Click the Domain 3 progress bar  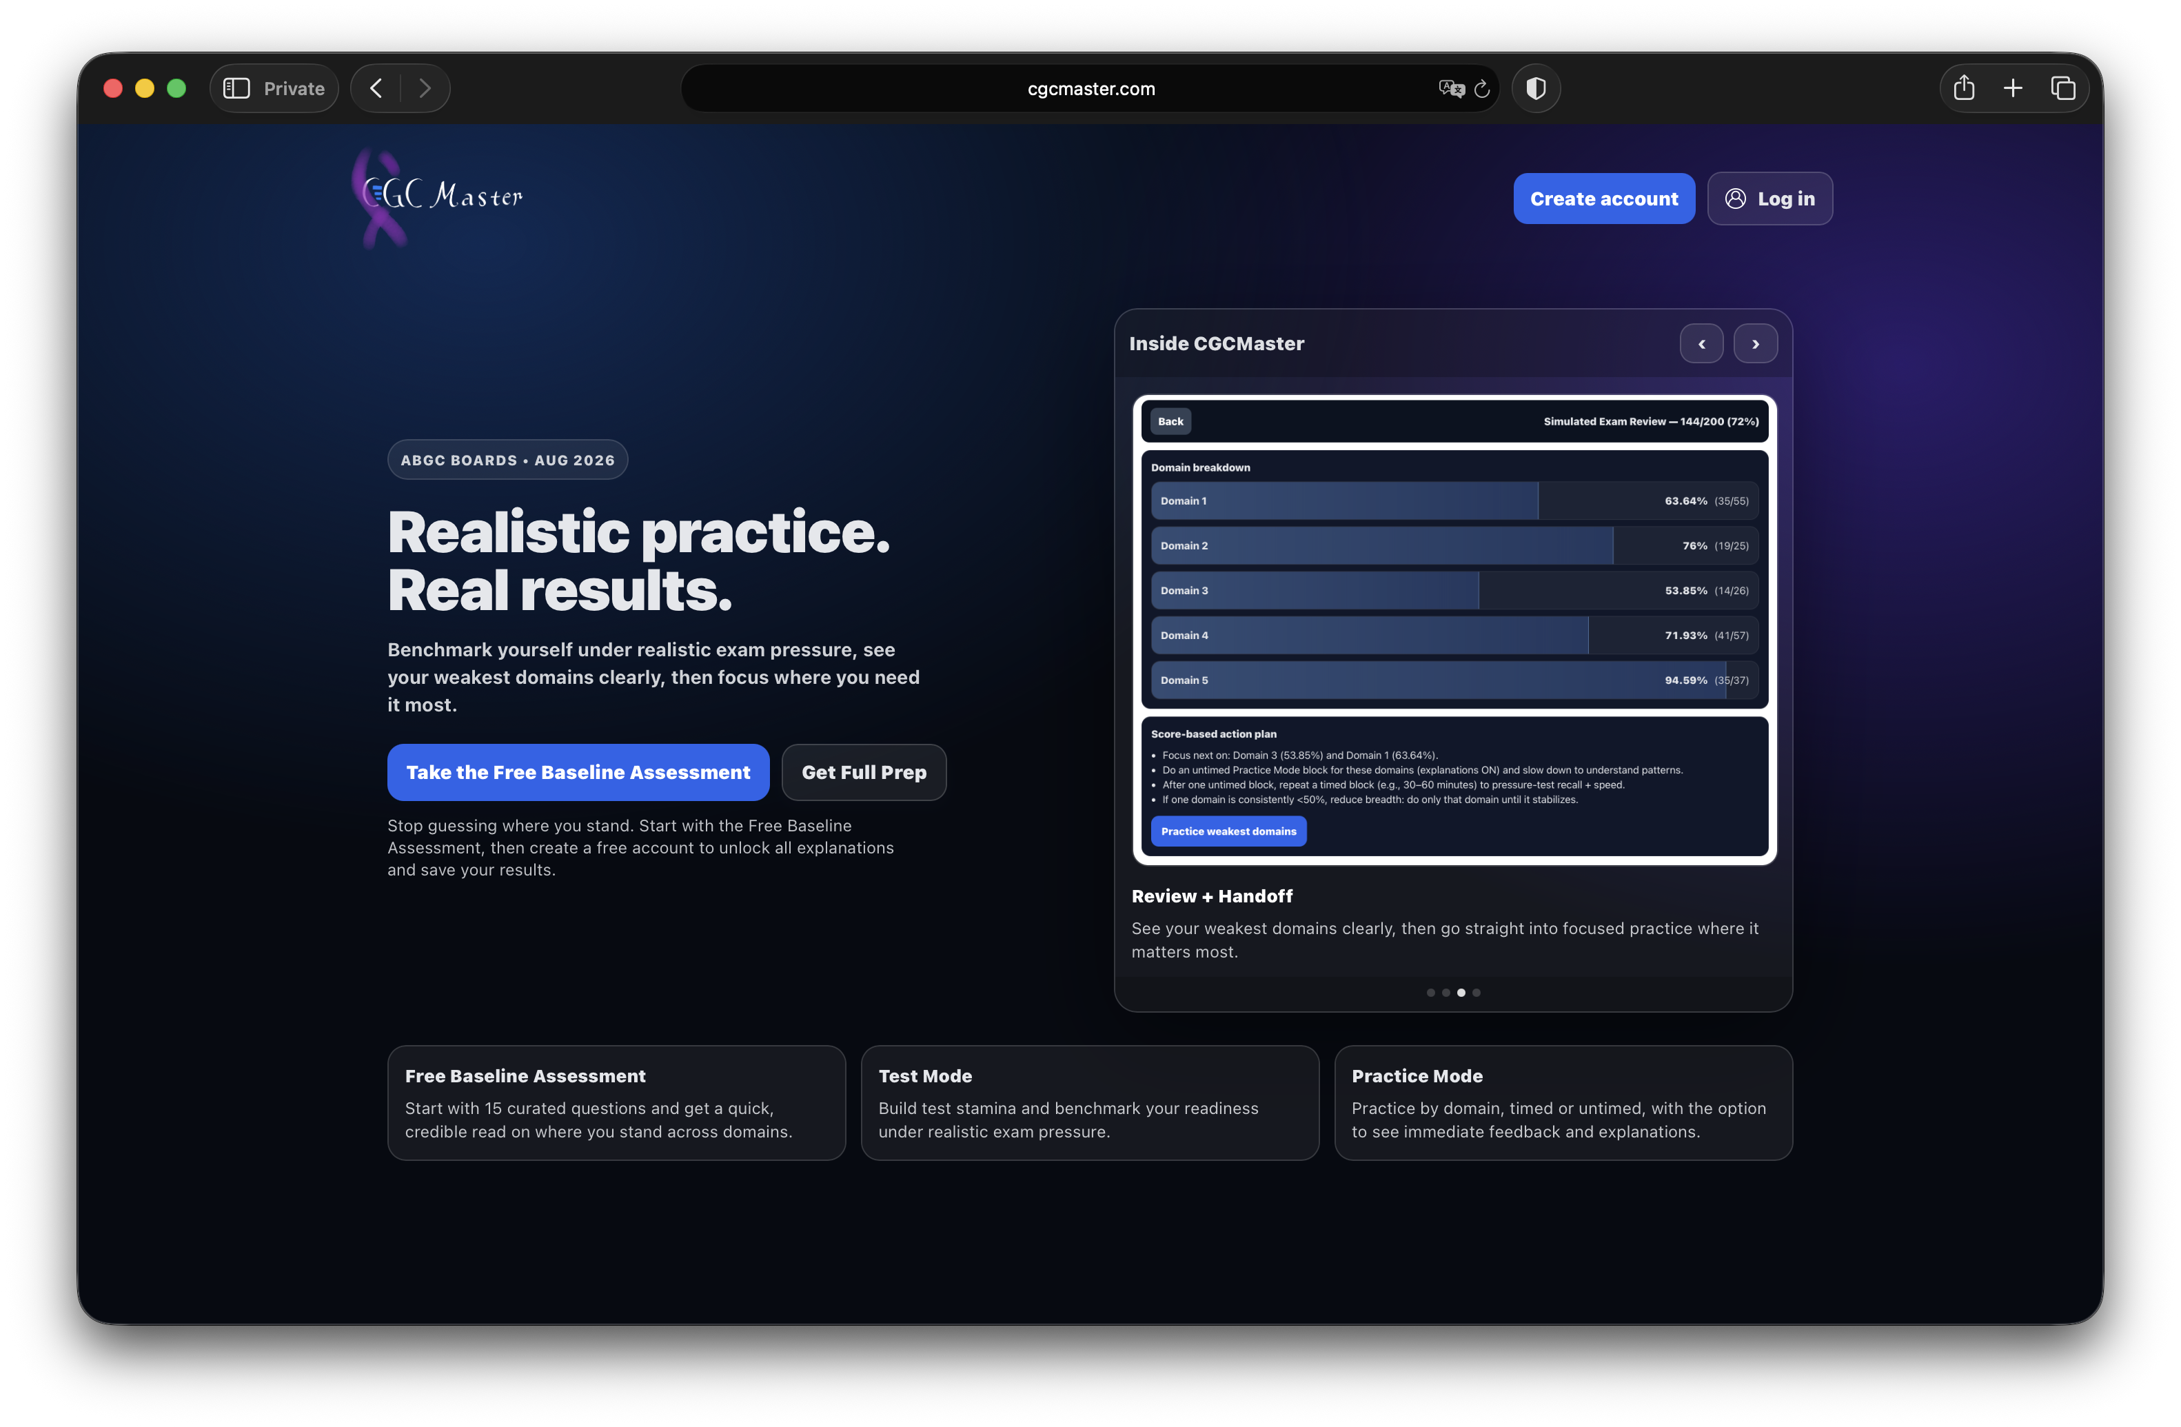point(1454,590)
